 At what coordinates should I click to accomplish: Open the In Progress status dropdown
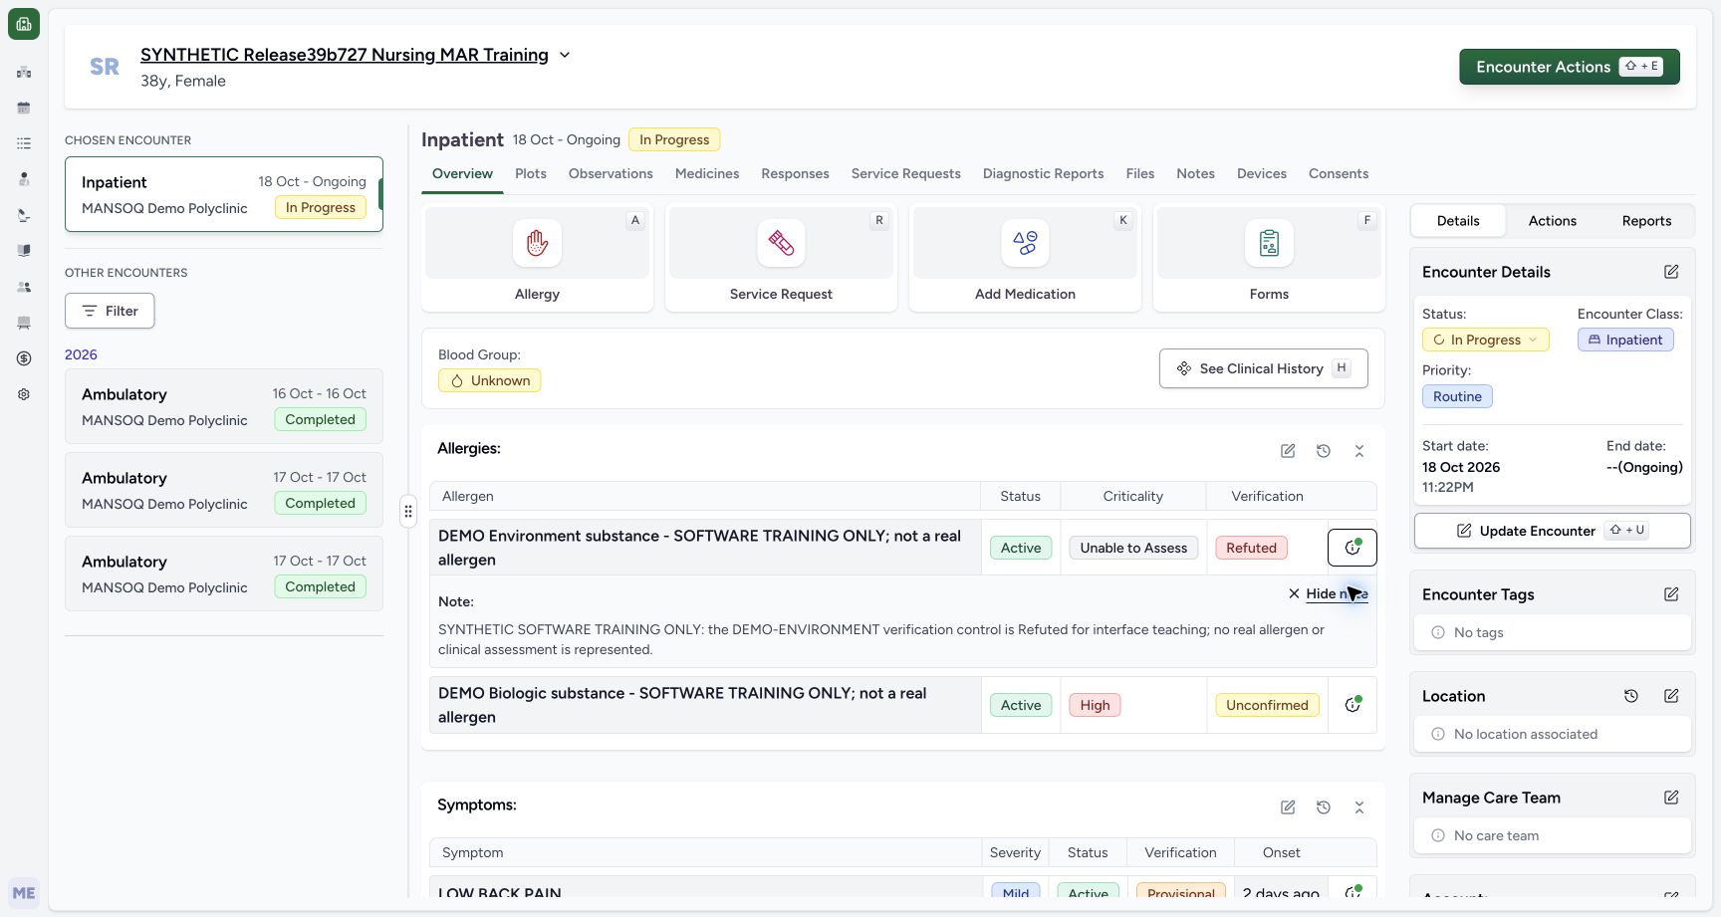pos(1485,340)
